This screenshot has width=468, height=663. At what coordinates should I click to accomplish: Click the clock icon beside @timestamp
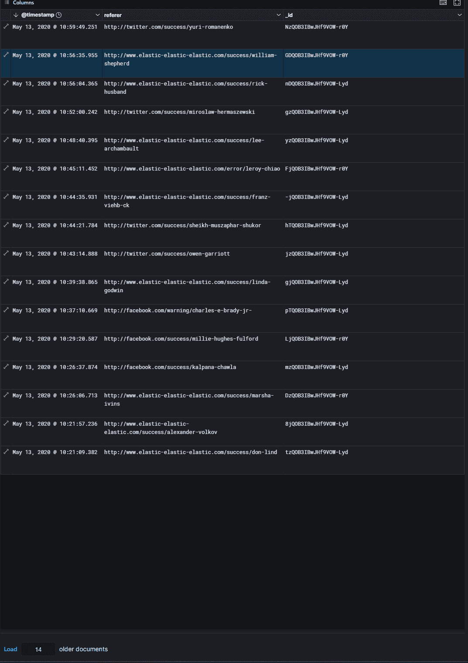pos(59,15)
